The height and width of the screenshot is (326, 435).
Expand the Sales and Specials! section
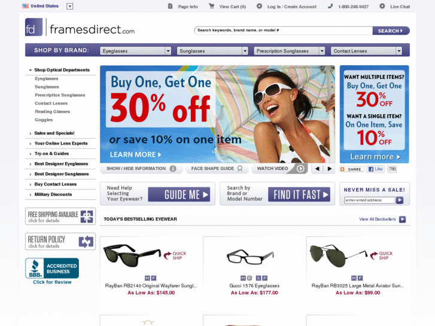click(x=54, y=133)
